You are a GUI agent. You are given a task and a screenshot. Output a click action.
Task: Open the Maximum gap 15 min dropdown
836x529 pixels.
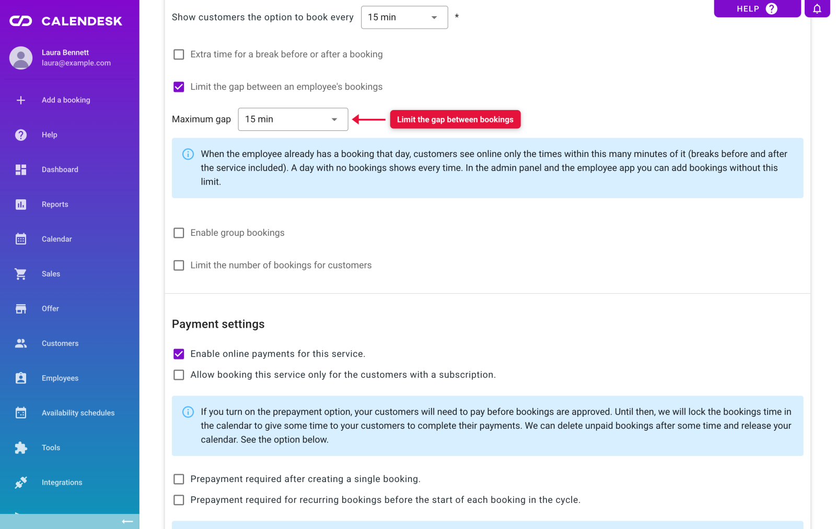[293, 119]
